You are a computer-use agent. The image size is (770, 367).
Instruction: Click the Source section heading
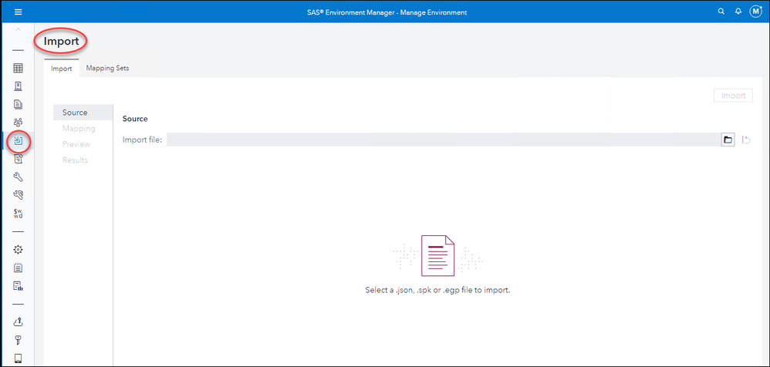135,119
